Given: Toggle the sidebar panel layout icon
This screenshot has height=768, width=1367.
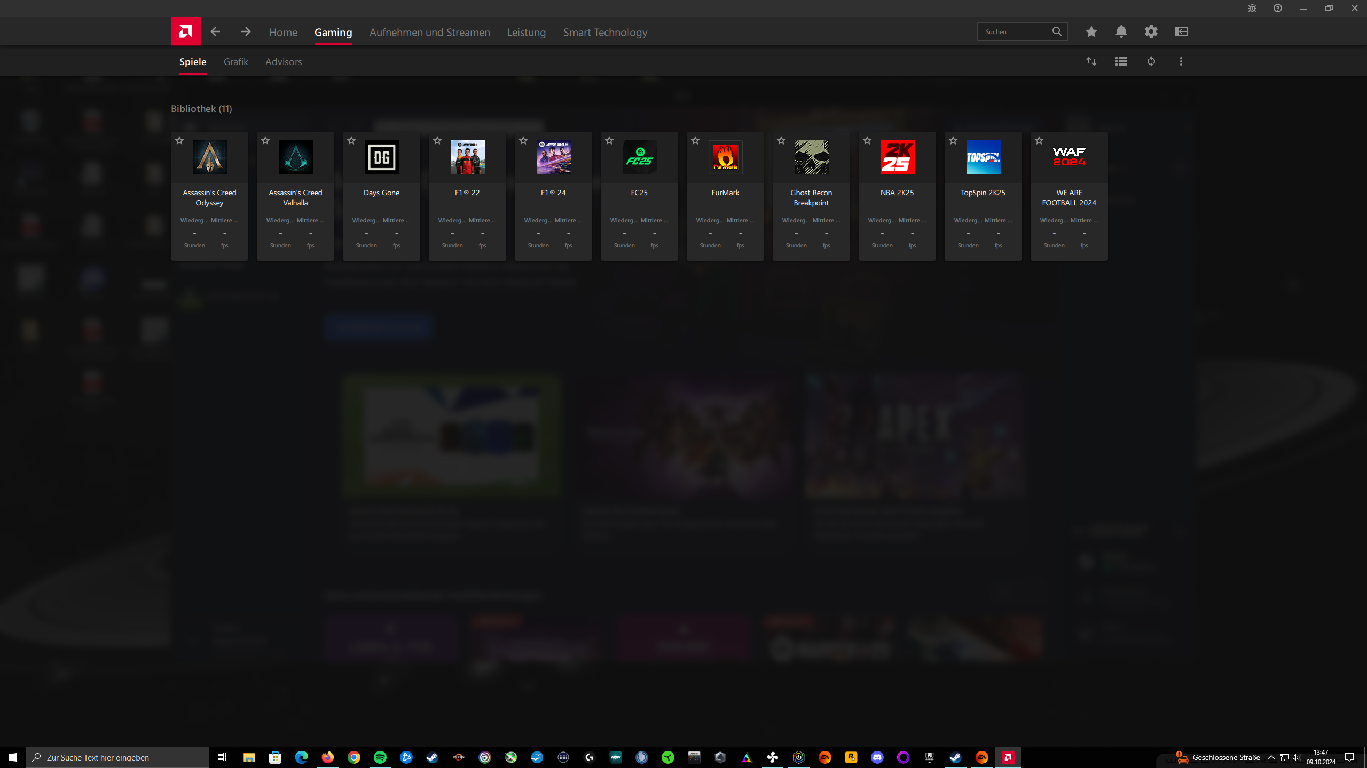Looking at the screenshot, I should click(x=1181, y=31).
